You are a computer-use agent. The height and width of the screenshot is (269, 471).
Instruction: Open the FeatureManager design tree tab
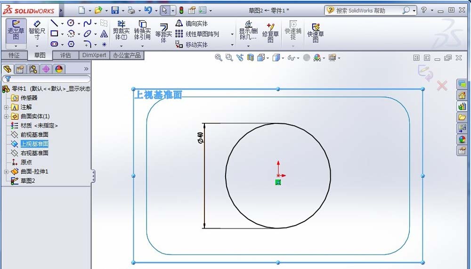click(x=8, y=69)
